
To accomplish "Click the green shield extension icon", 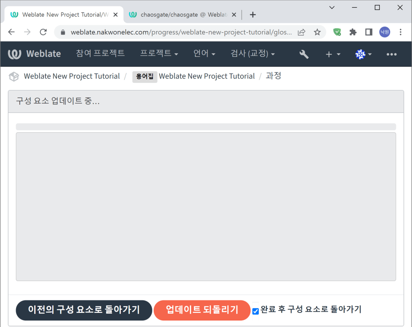I will [337, 32].
